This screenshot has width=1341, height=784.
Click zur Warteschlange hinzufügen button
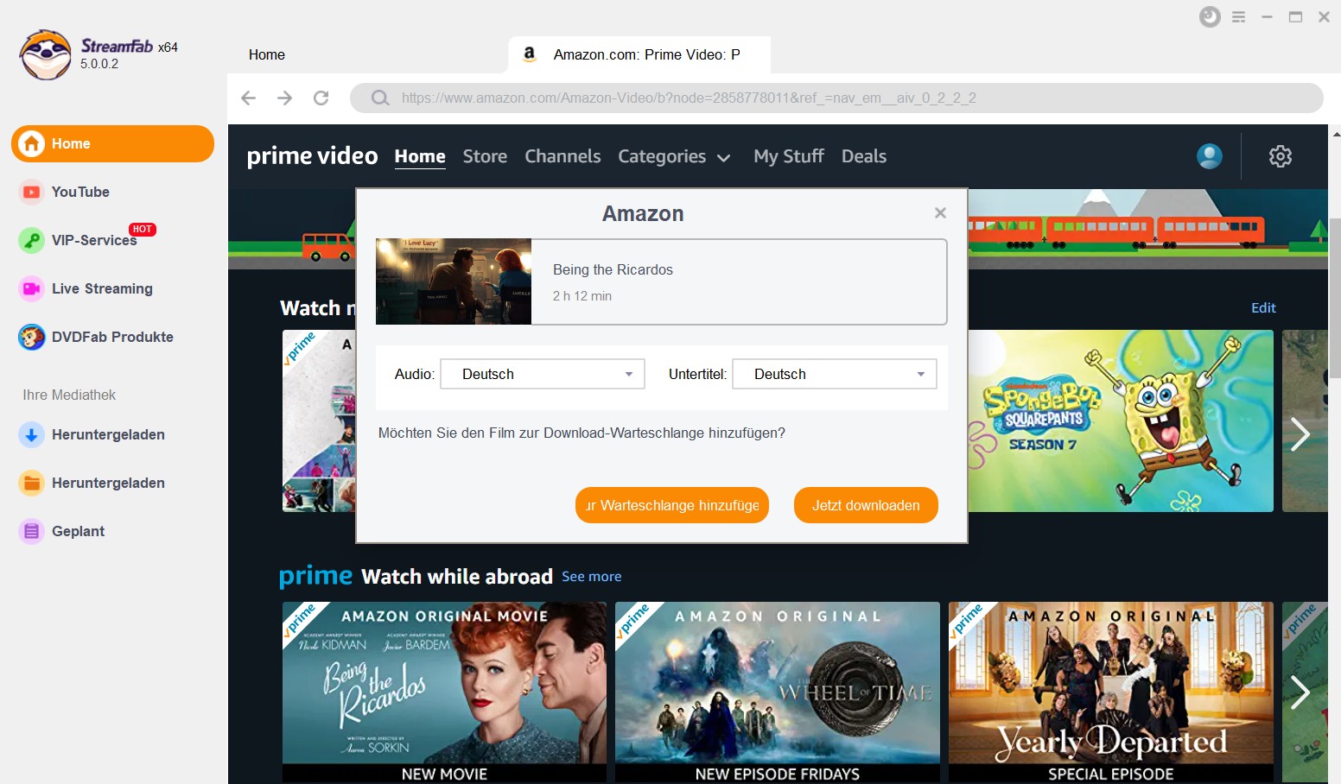click(672, 505)
